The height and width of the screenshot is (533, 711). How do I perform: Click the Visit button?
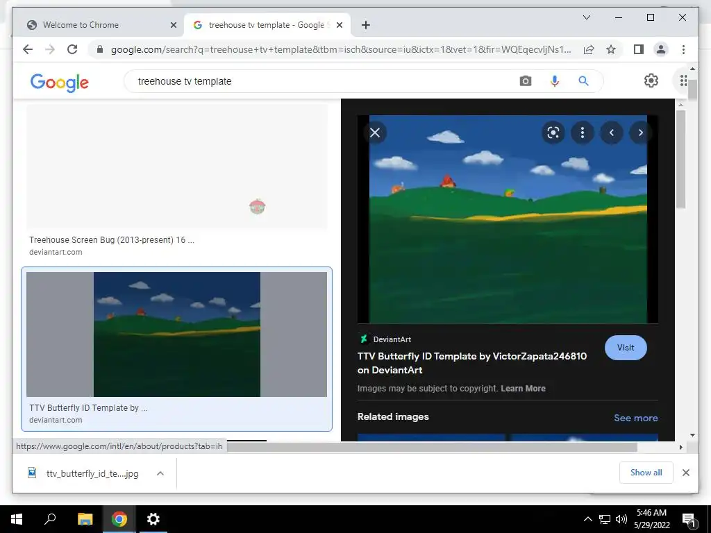click(626, 348)
